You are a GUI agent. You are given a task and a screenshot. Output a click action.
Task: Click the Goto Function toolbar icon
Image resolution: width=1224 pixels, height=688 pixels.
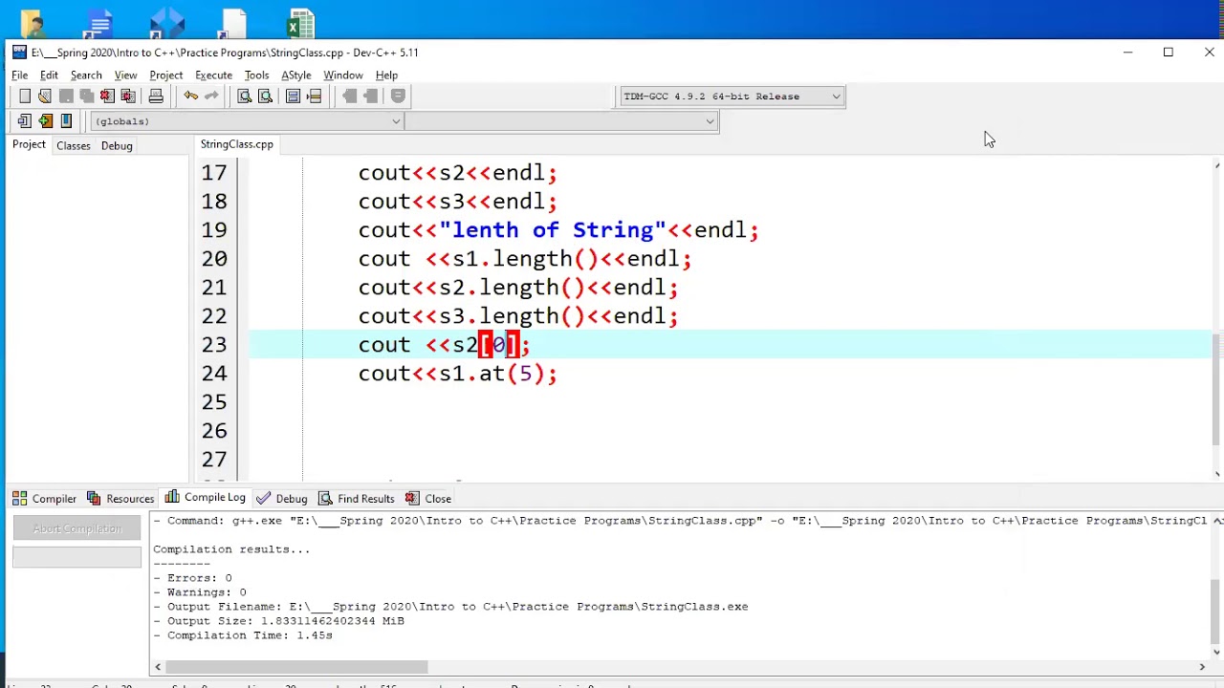point(294,96)
